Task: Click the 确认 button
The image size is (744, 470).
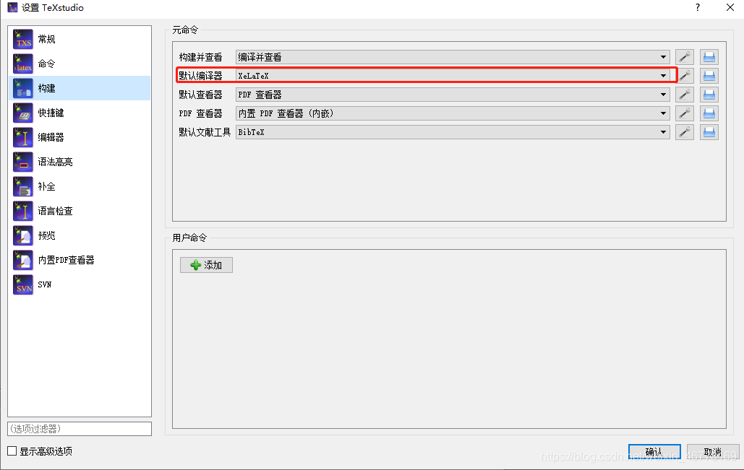Action: pos(654,451)
